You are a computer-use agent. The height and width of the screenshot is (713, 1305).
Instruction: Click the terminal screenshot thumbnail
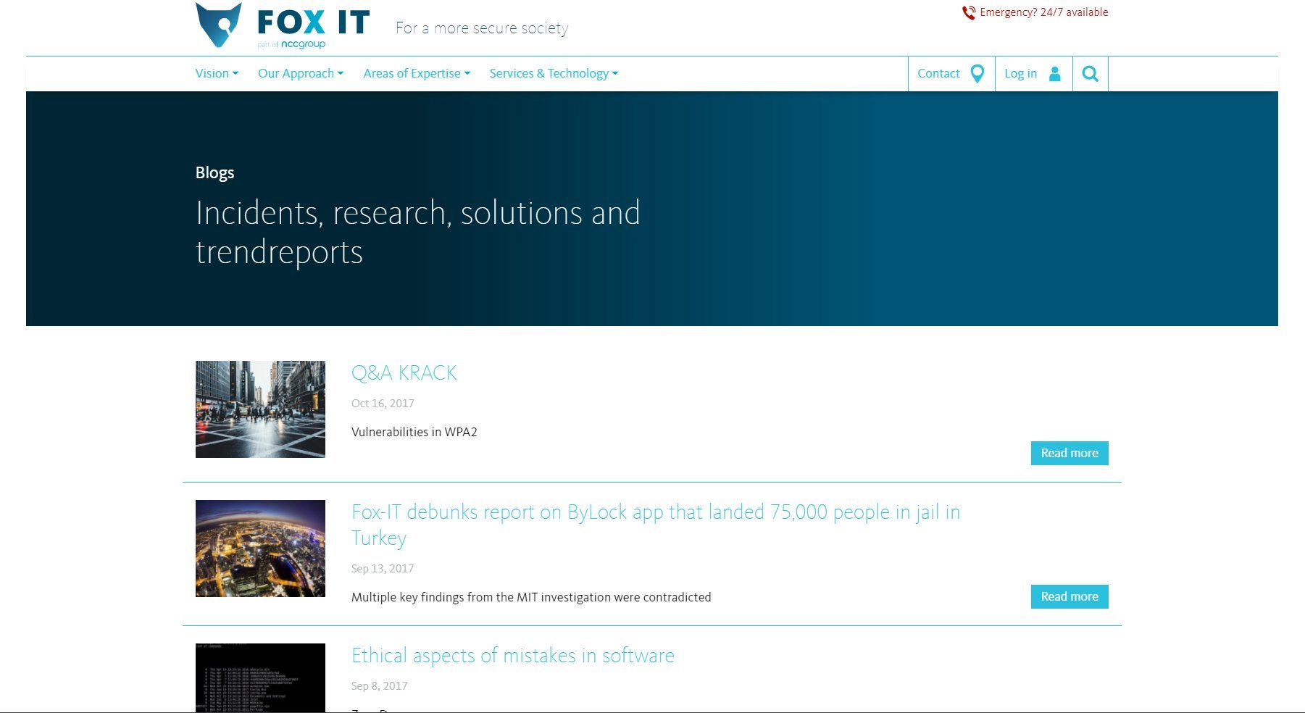tap(260, 677)
